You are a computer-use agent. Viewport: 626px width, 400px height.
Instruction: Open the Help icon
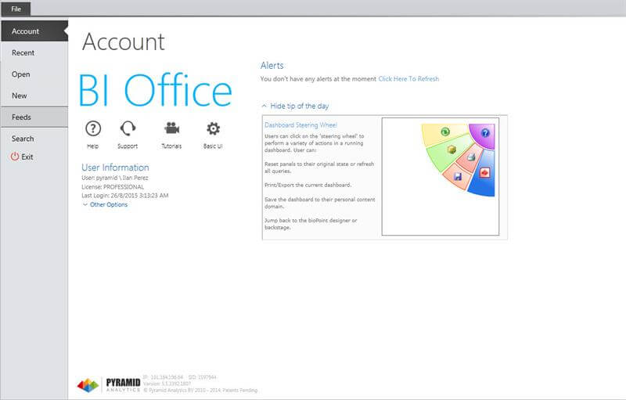(93, 129)
